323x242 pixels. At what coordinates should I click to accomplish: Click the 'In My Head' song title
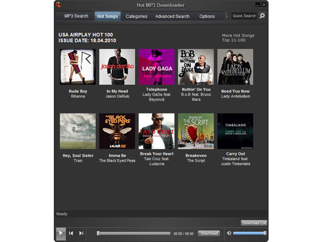tap(117, 91)
